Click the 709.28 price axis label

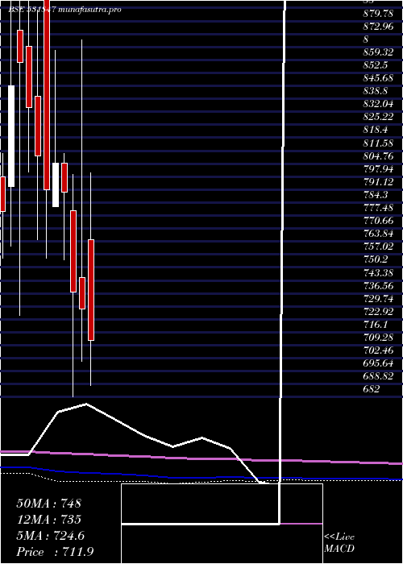(x=378, y=338)
